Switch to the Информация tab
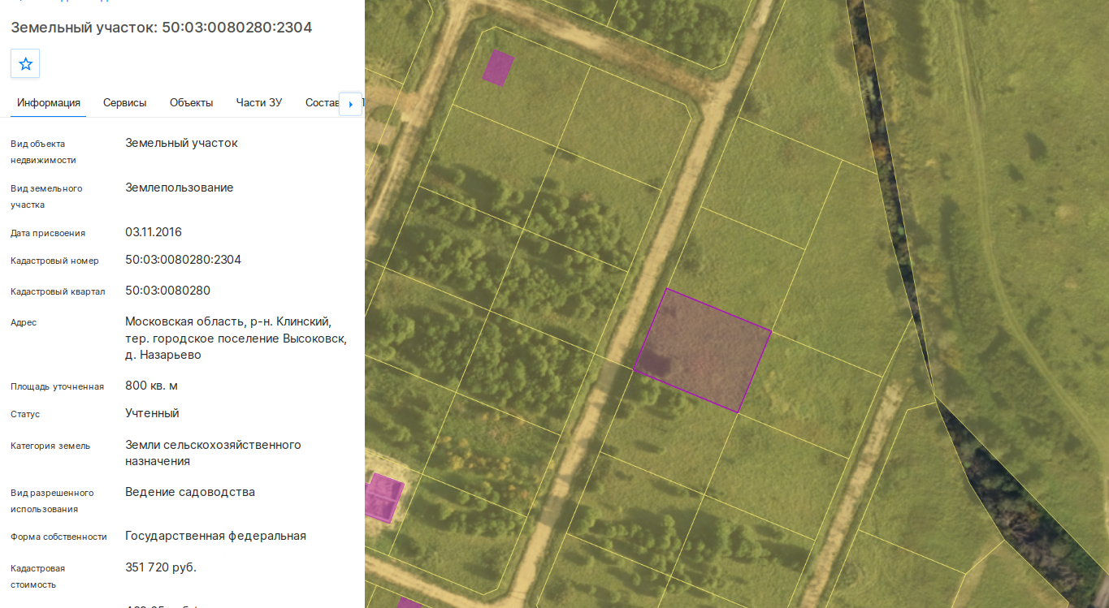 tap(49, 103)
